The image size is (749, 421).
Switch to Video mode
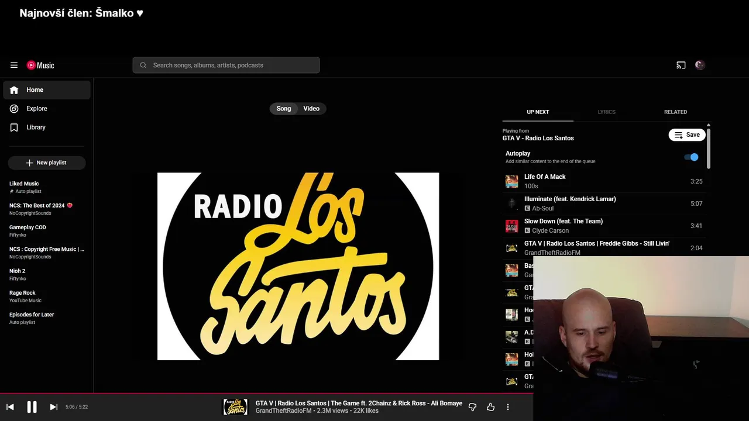pyautogui.click(x=311, y=109)
